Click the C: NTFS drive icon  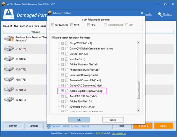click(9, 49)
